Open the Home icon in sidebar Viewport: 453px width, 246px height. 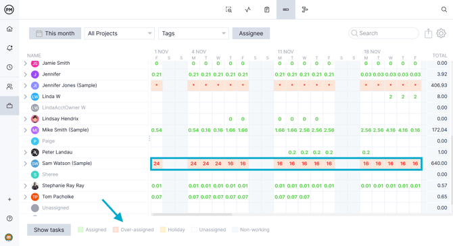pos(9,29)
